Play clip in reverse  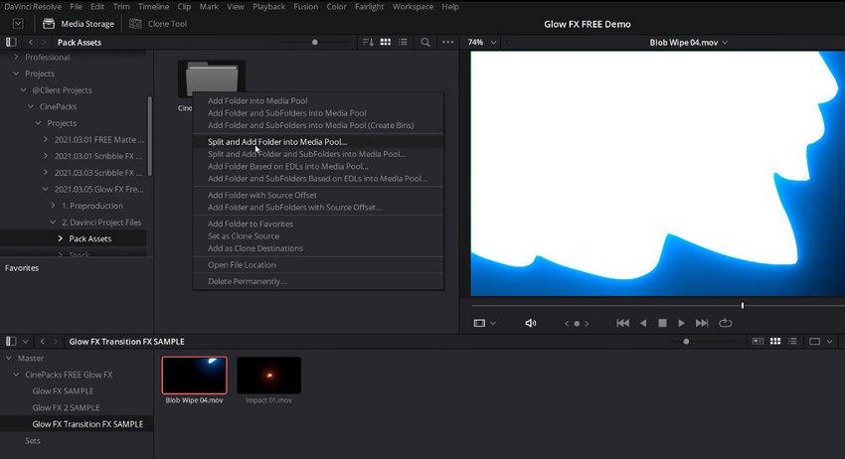(643, 323)
